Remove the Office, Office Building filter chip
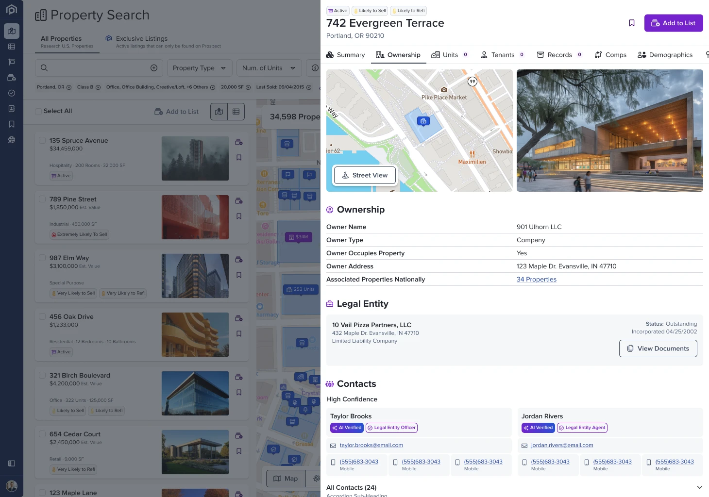The width and height of the screenshot is (709, 497). (213, 87)
